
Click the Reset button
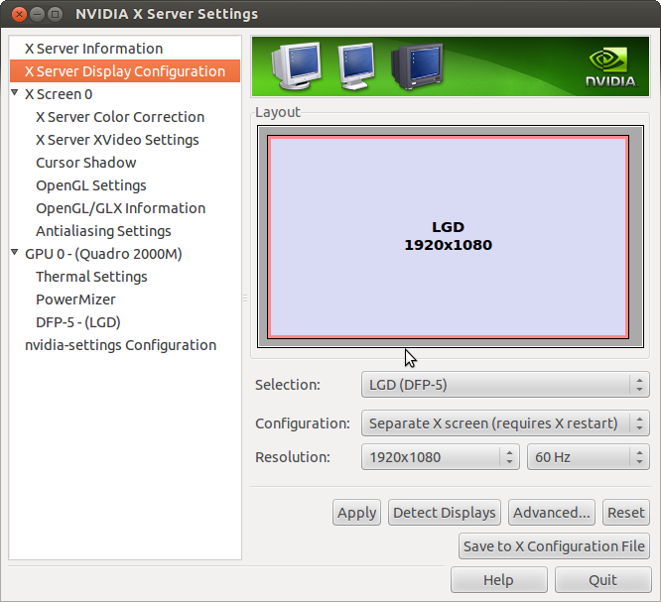[x=626, y=513]
